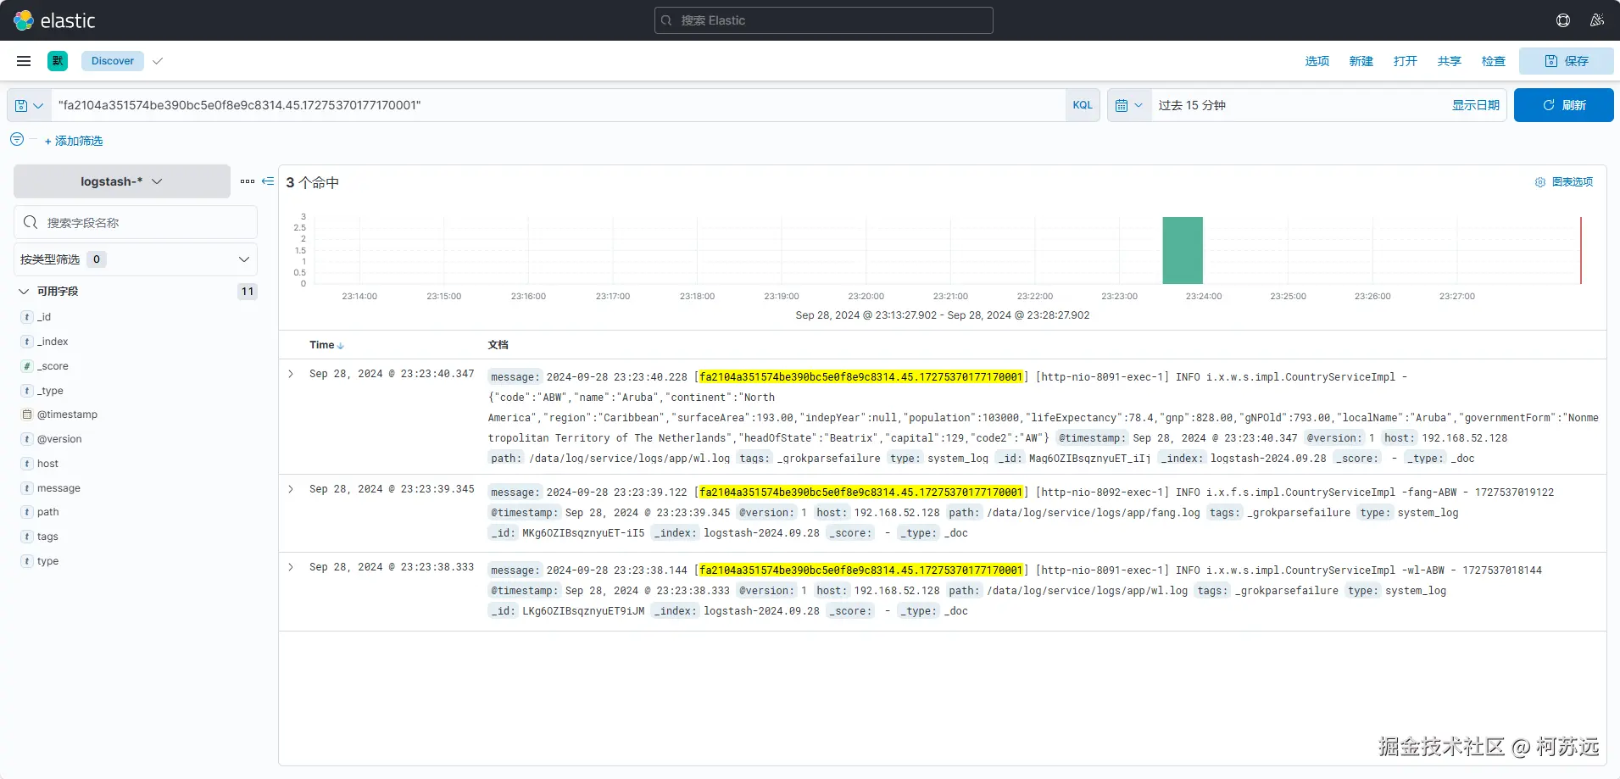
Task: Expand the 23:23:40.347 log row
Action: [291, 374]
